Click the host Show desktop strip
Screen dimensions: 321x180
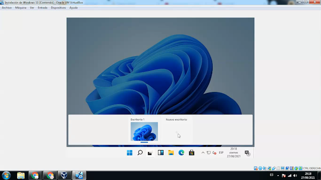coord(319,175)
